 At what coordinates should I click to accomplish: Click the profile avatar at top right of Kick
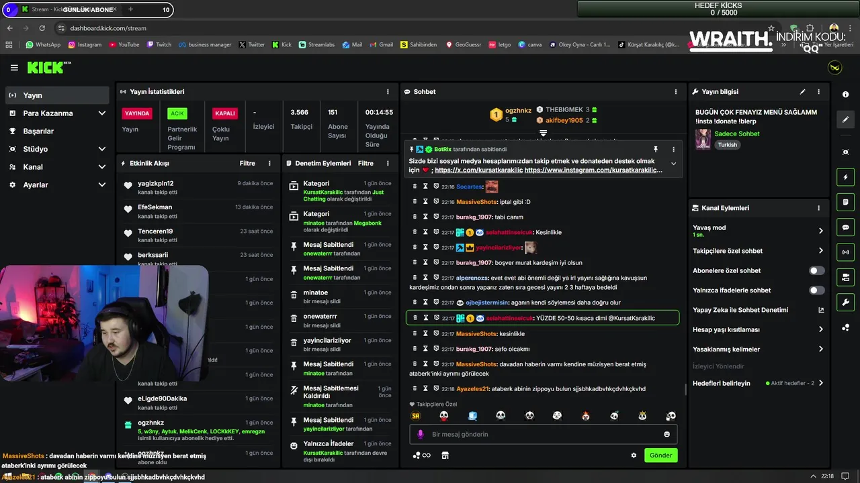pyautogui.click(x=835, y=68)
